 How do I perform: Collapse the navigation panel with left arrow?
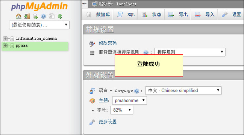coord(85,4)
